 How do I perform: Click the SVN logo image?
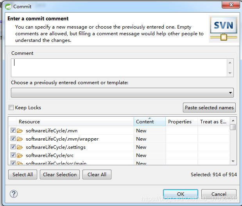[224, 29]
